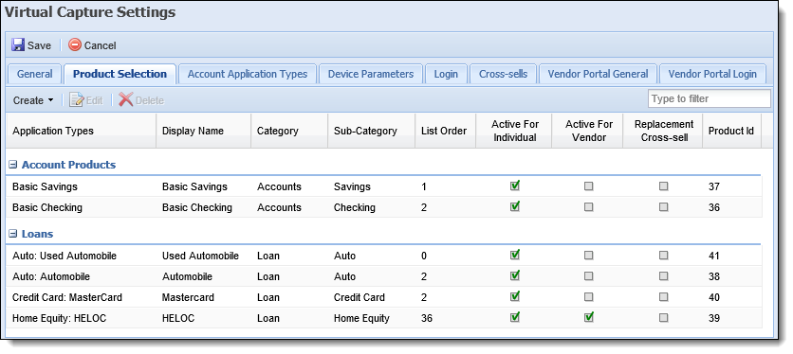Click the Save floppy disk icon
The width and height of the screenshot is (793, 354).
18,44
